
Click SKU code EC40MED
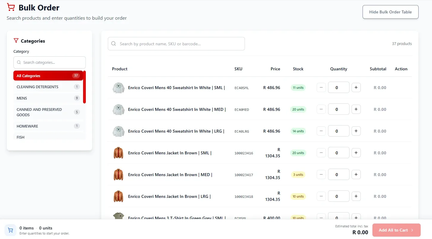[x=242, y=110]
